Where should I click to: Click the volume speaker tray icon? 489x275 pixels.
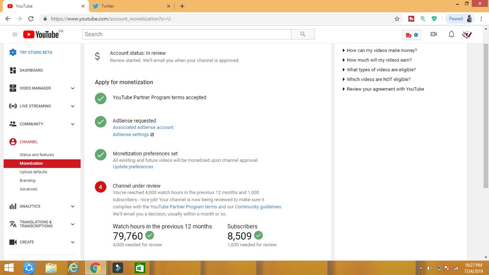(429, 268)
